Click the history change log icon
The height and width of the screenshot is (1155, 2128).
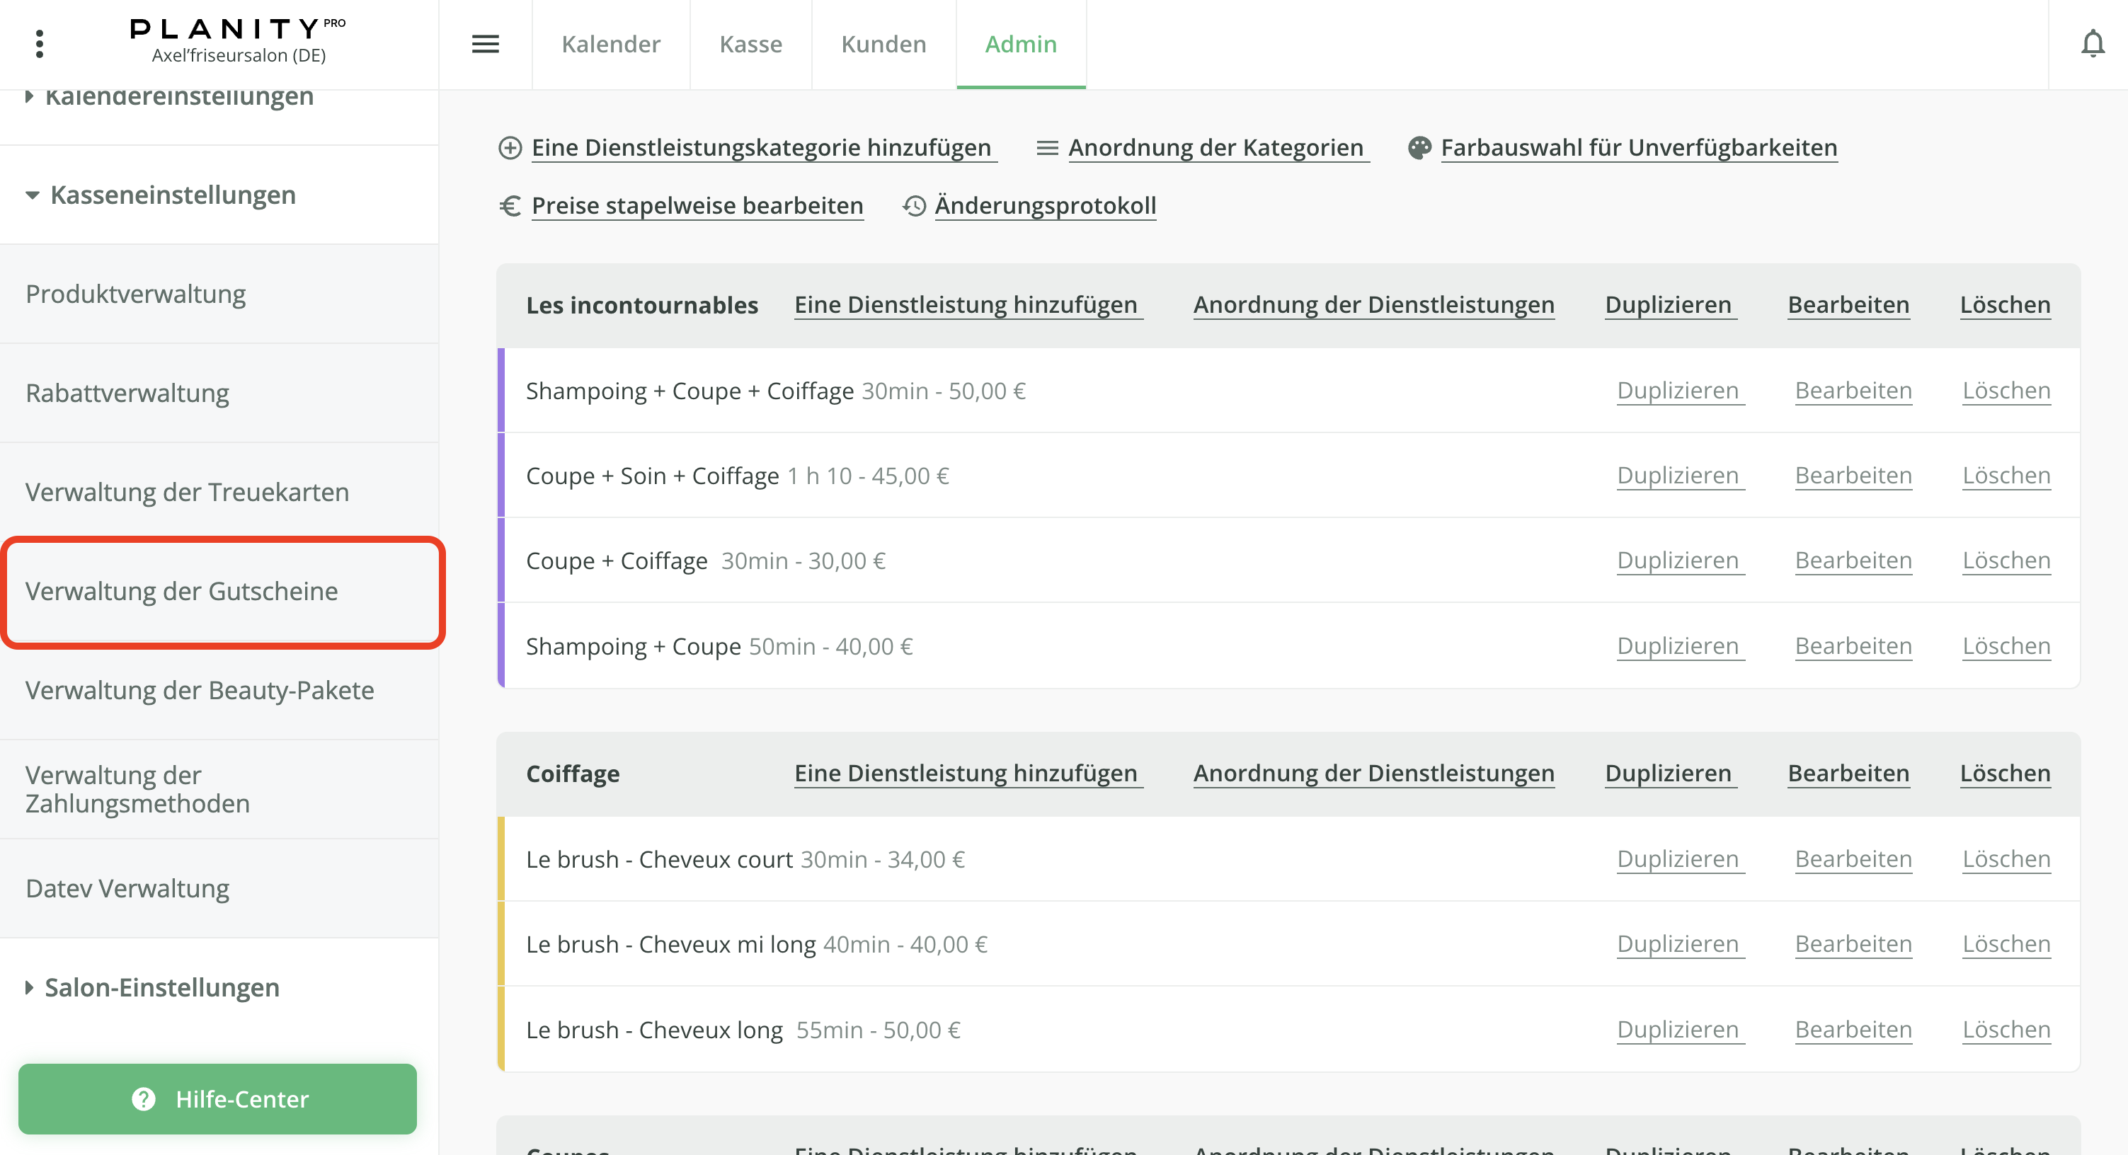click(x=914, y=205)
